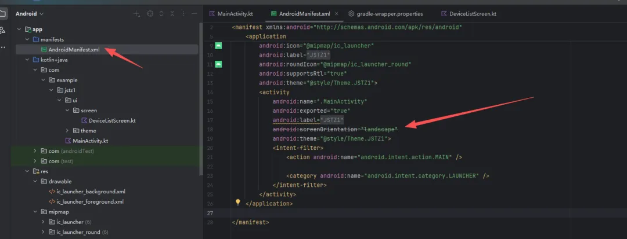The width and height of the screenshot is (627, 239).
Task: Expand all items in project tree
Action: click(x=161, y=14)
